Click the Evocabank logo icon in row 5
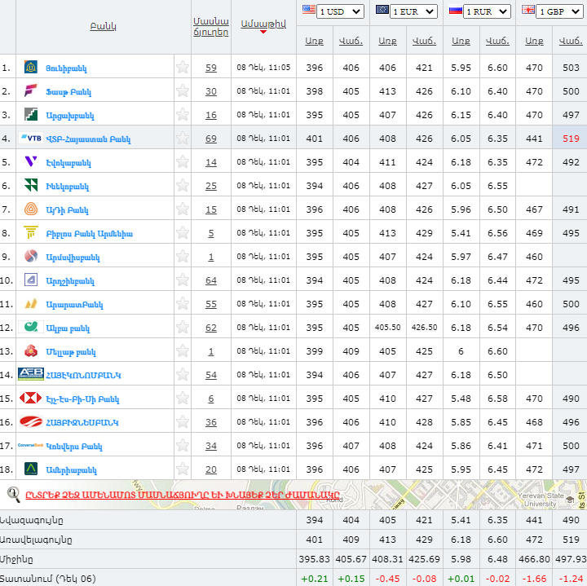This screenshot has height=586, width=587. point(31,161)
